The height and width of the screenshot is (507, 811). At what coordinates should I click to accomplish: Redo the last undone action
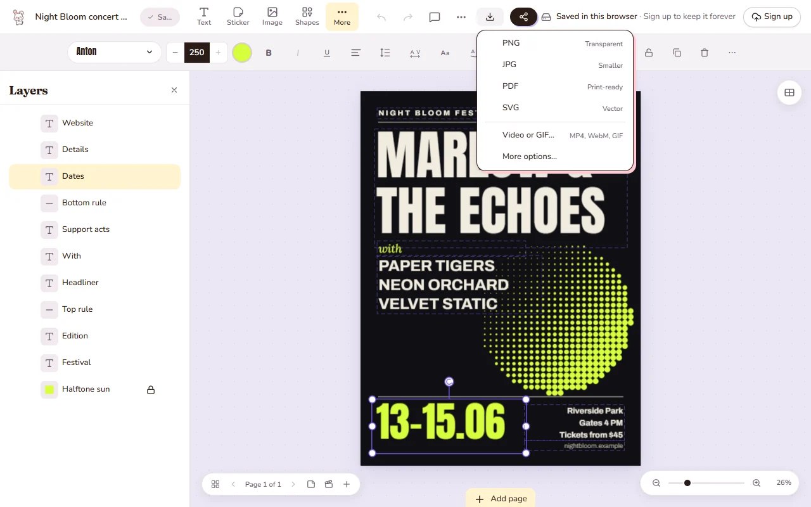coord(408,17)
